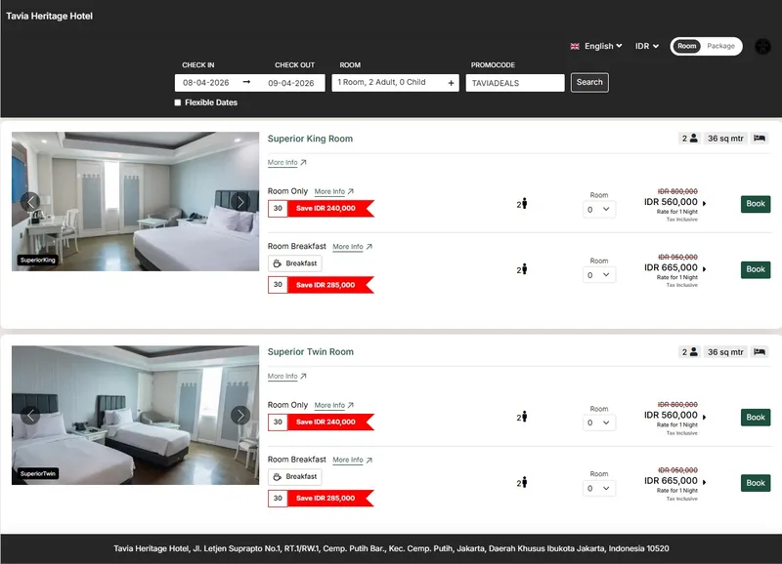Click the plus icon in Room guest field

pyautogui.click(x=452, y=83)
